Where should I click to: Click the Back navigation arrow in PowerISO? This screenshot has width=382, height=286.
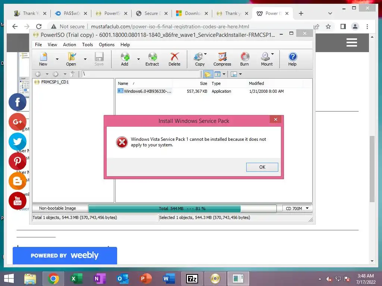tap(38, 74)
